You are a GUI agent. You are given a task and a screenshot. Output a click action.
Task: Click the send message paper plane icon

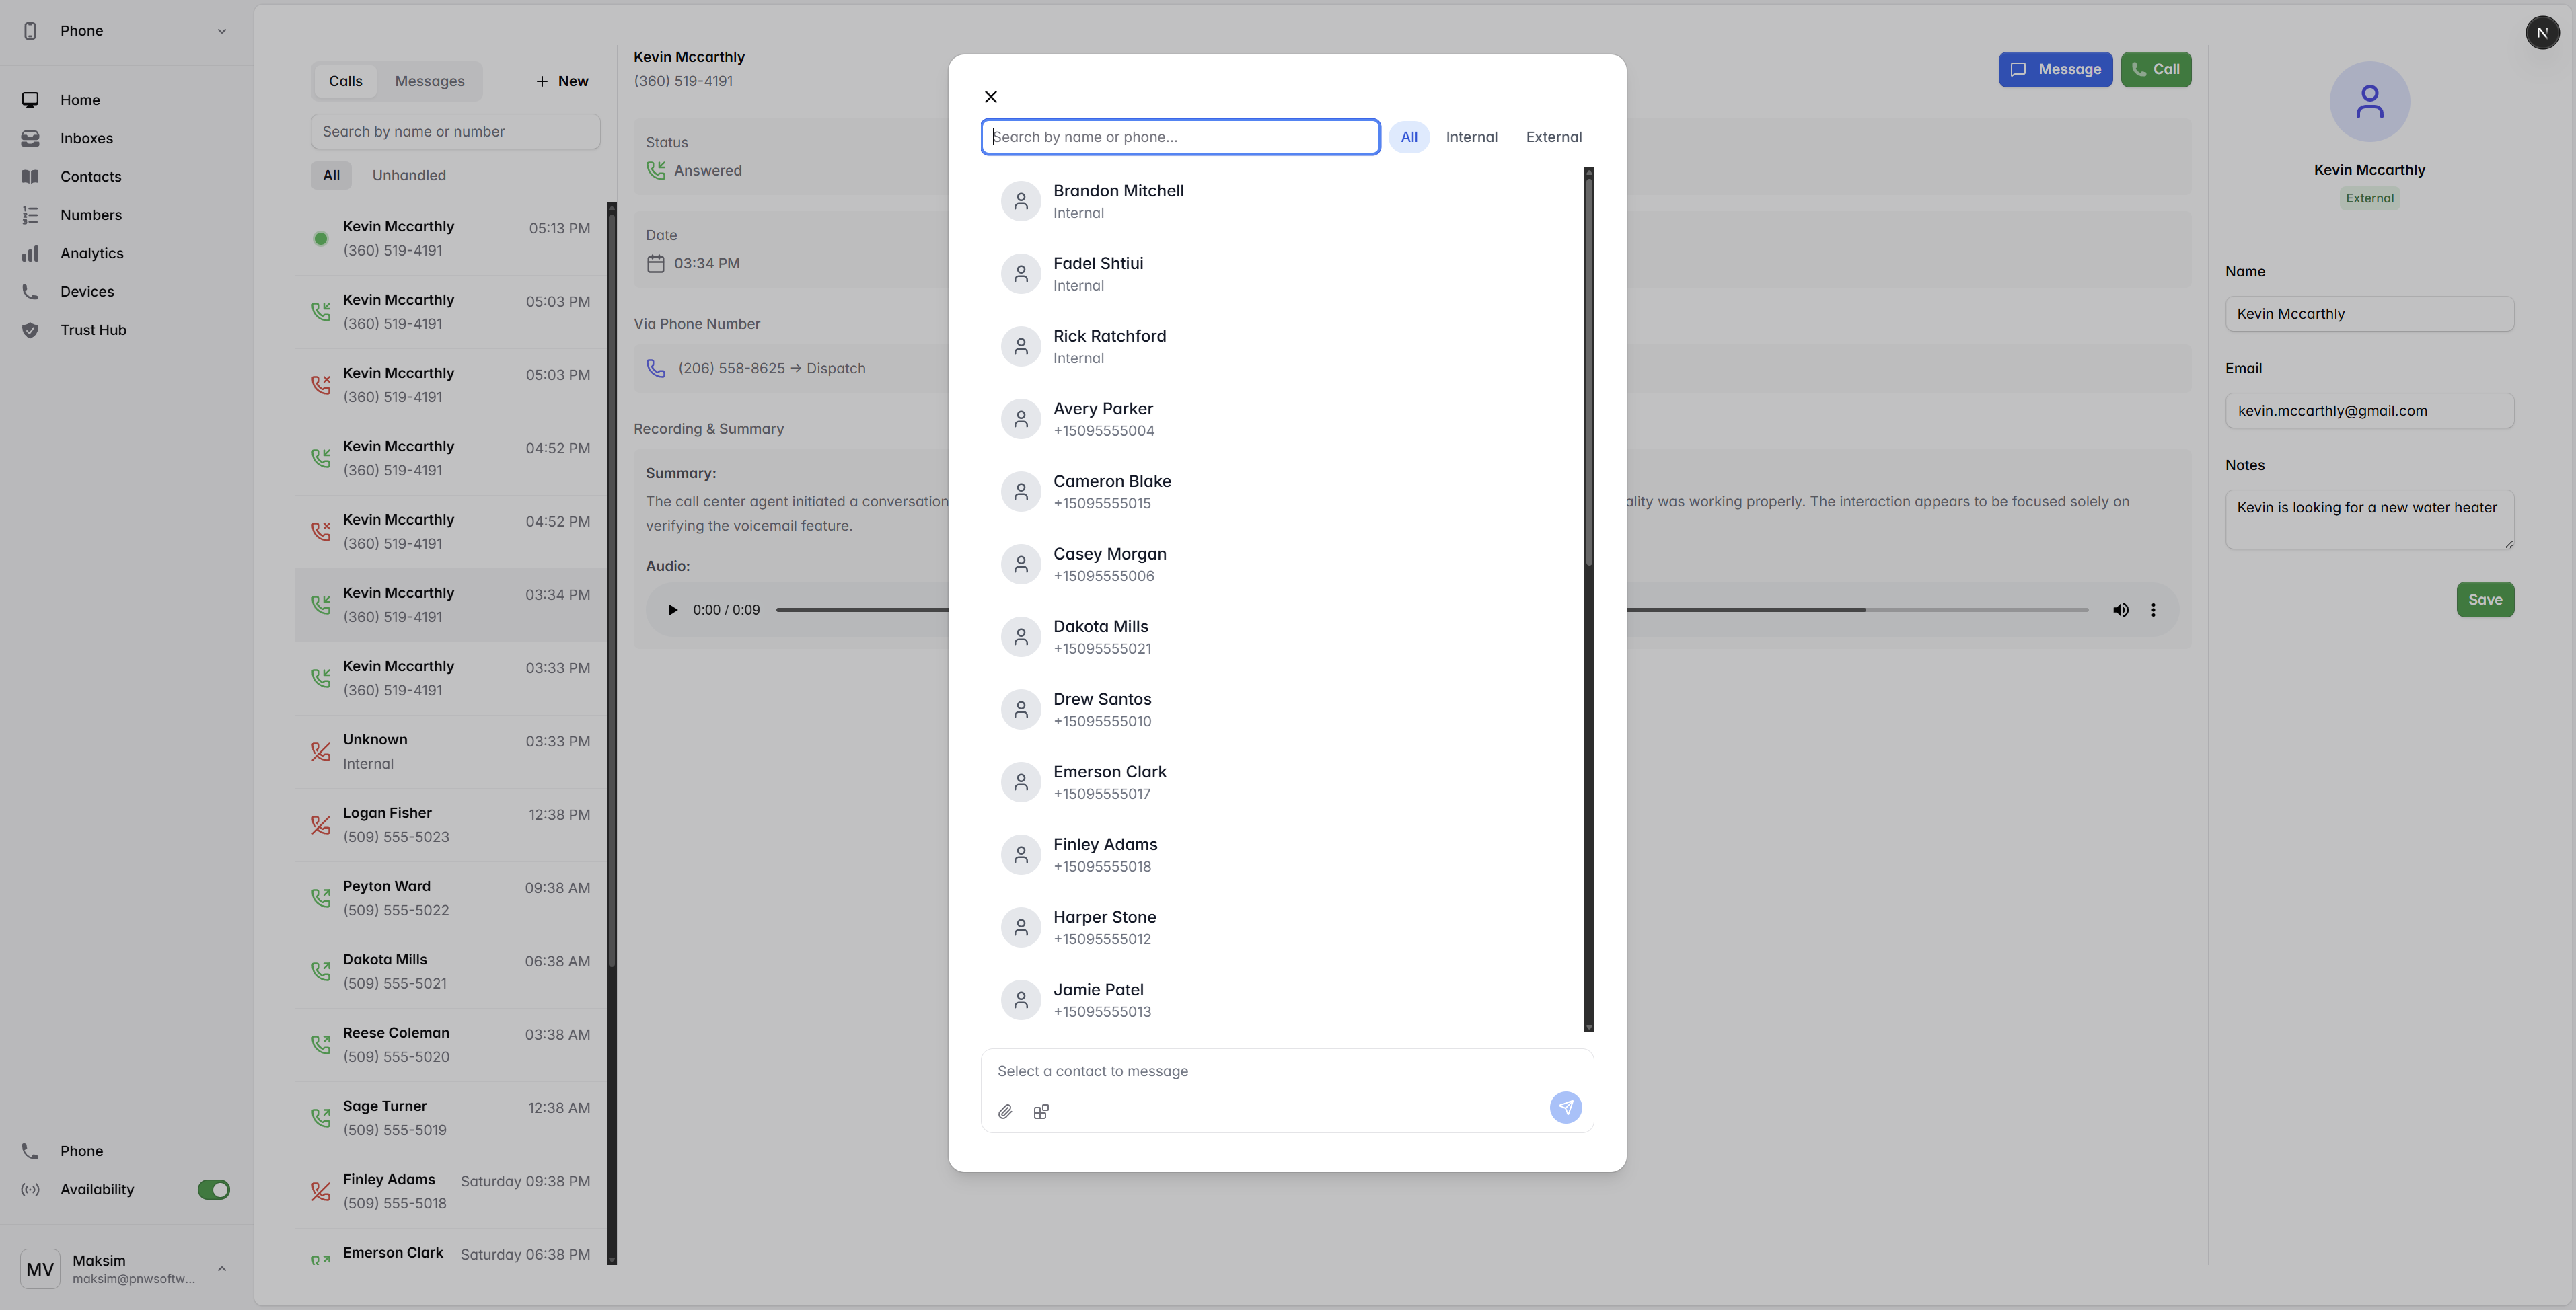click(1565, 1107)
